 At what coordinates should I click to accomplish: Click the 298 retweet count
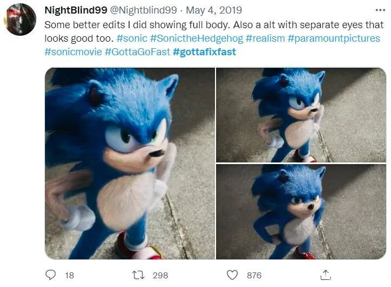click(160, 275)
